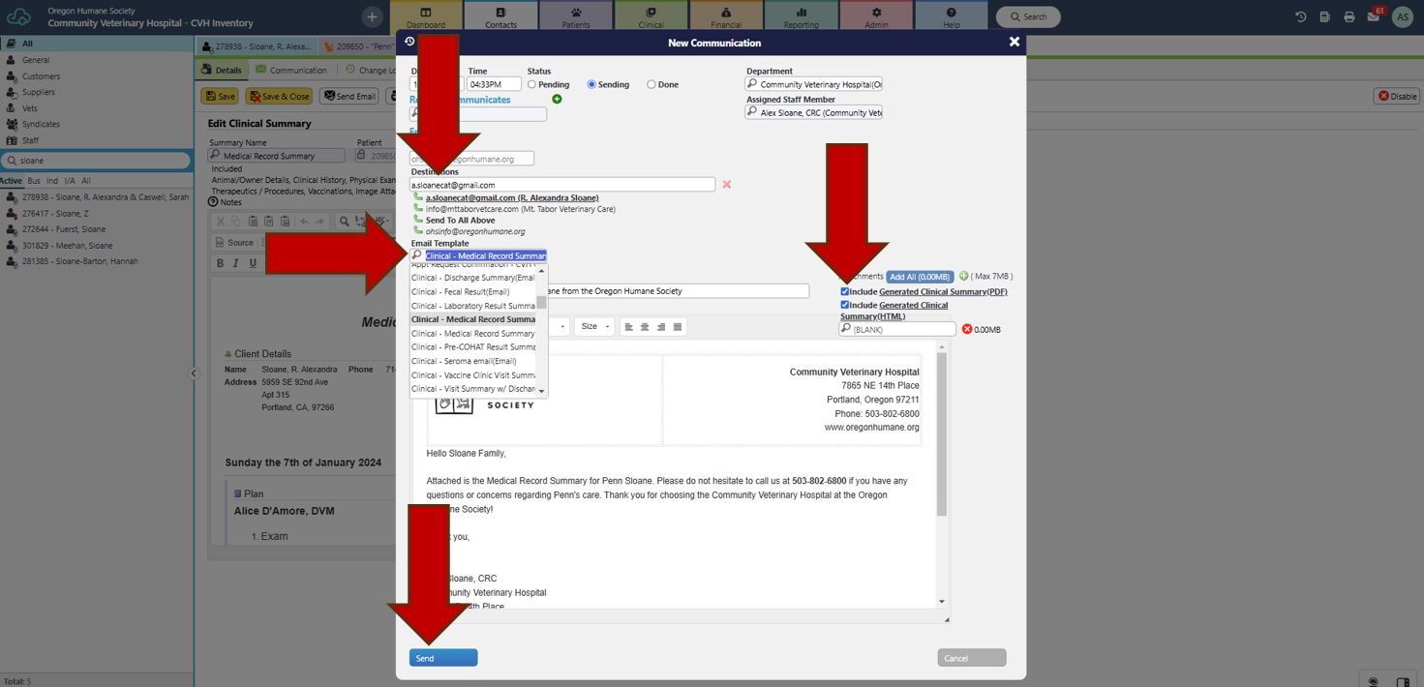
Task: Click the blue Send button
Action: [x=443, y=658]
